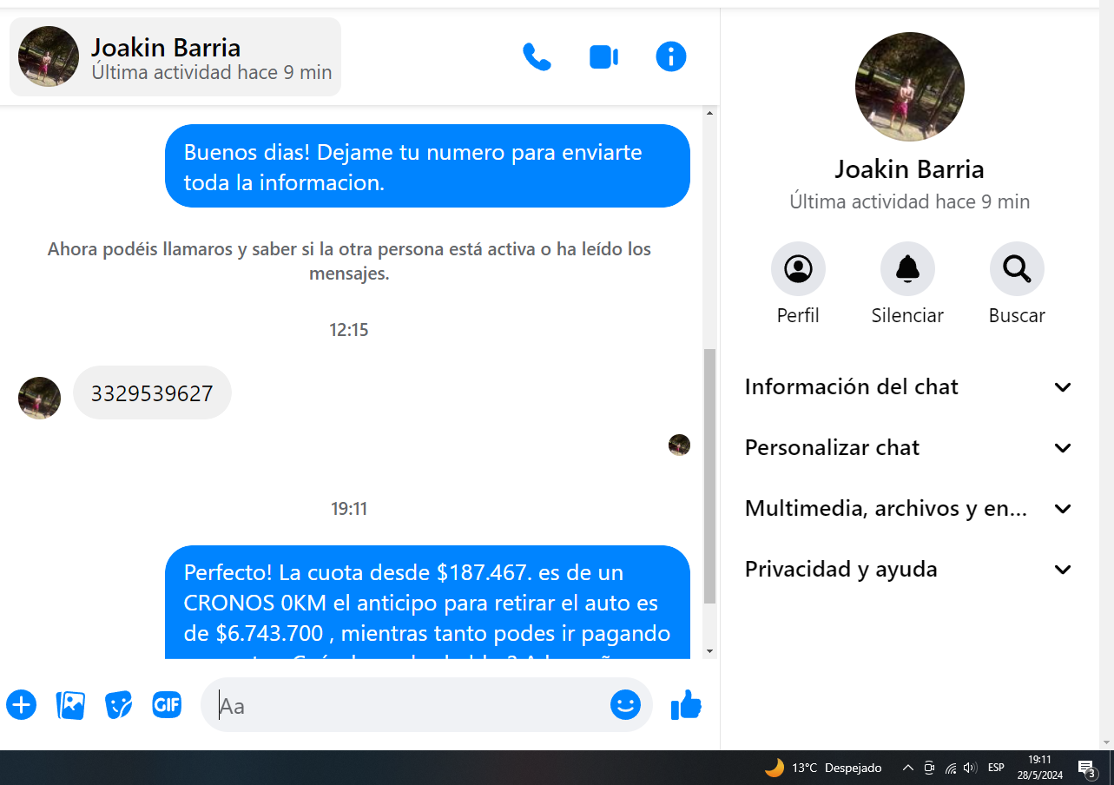Toggle the conversation info panel
The width and height of the screenshot is (1114, 785).
pyautogui.click(x=670, y=57)
